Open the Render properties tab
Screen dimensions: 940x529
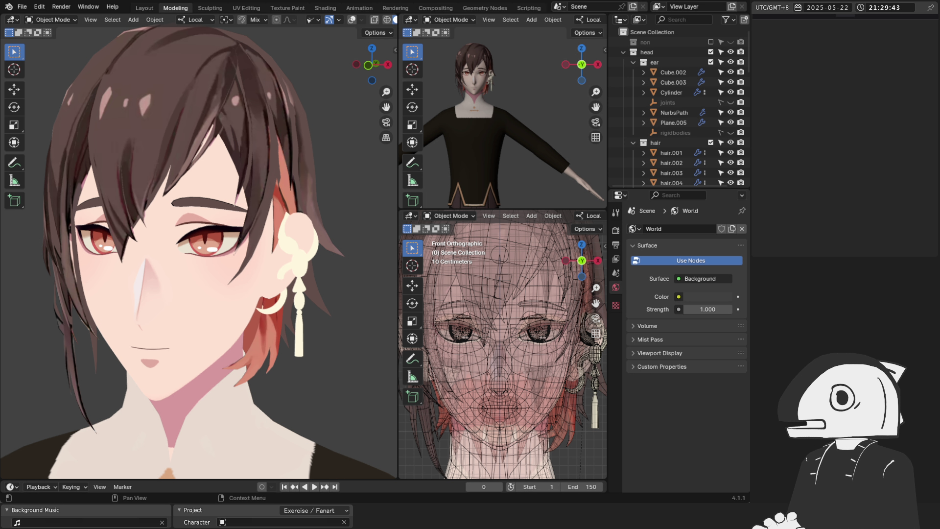616,230
